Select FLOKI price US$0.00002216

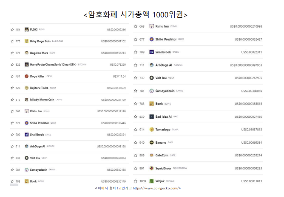point(116,30)
